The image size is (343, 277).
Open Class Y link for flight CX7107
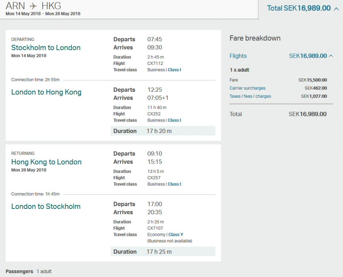pos(176,235)
